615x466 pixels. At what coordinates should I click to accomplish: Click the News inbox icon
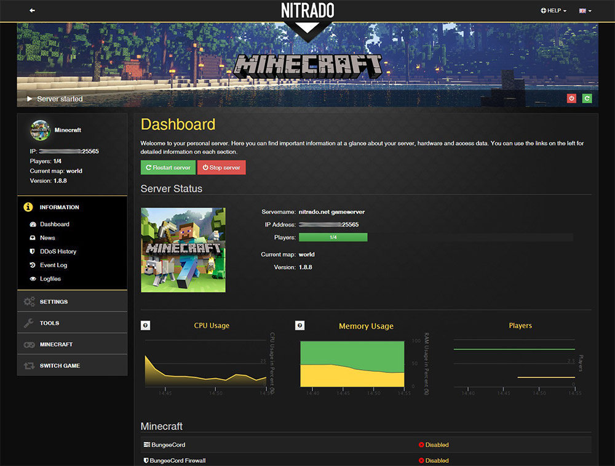click(x=33, y=238)
